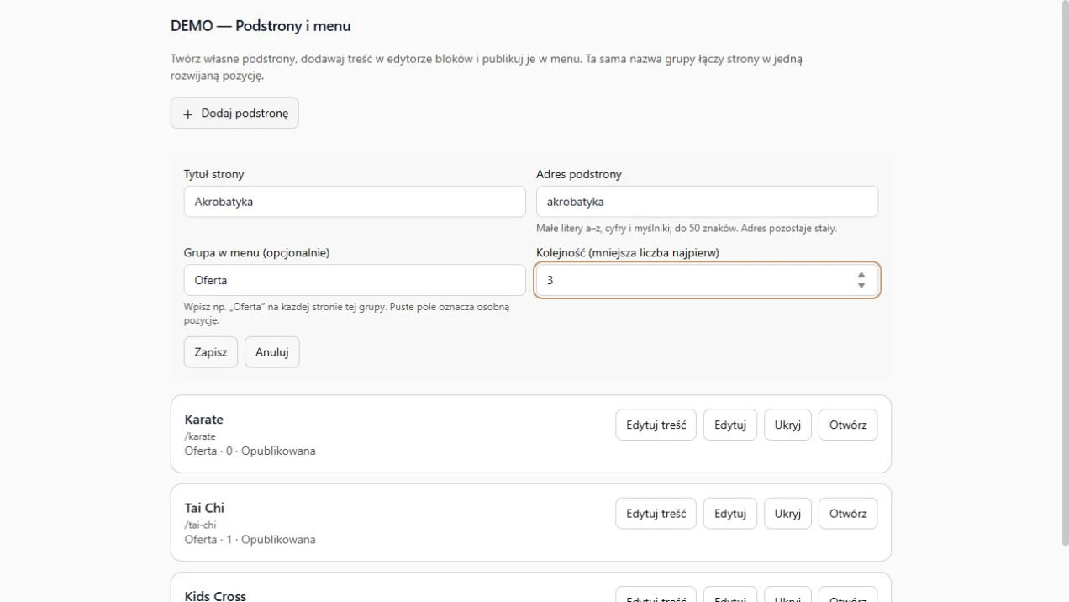This screenshot has width=1069, height=602.
Task: Click the /karate address text
Action: [200, 436]
